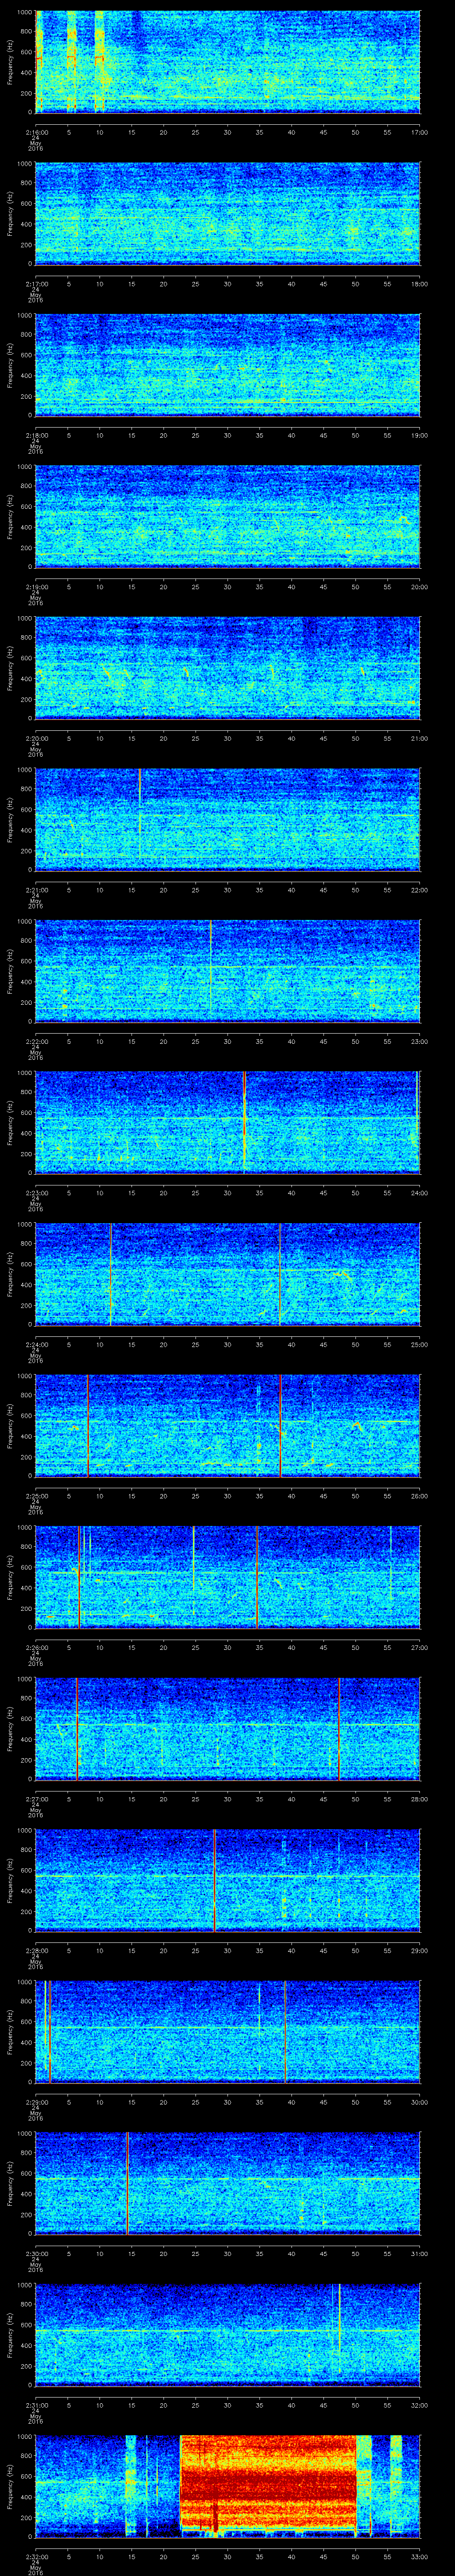Click the spectrogram panel starting at 2:24:00
The width and height of the screenshot is (455, 2576).
[228, 1274]
